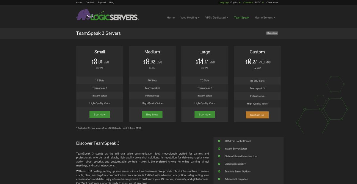Viewport: 357px width, 184px height.
Task: Click the Dedicated IPs fee footnote
Action: (109, 128)
